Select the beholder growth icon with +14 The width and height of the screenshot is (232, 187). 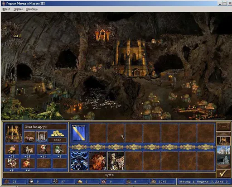[44, 149]
